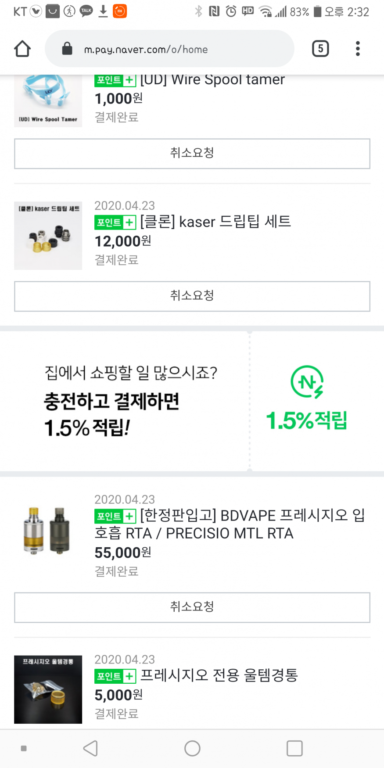Open Android recent apps square button
The image size is (384, 768).
[294, 748]
